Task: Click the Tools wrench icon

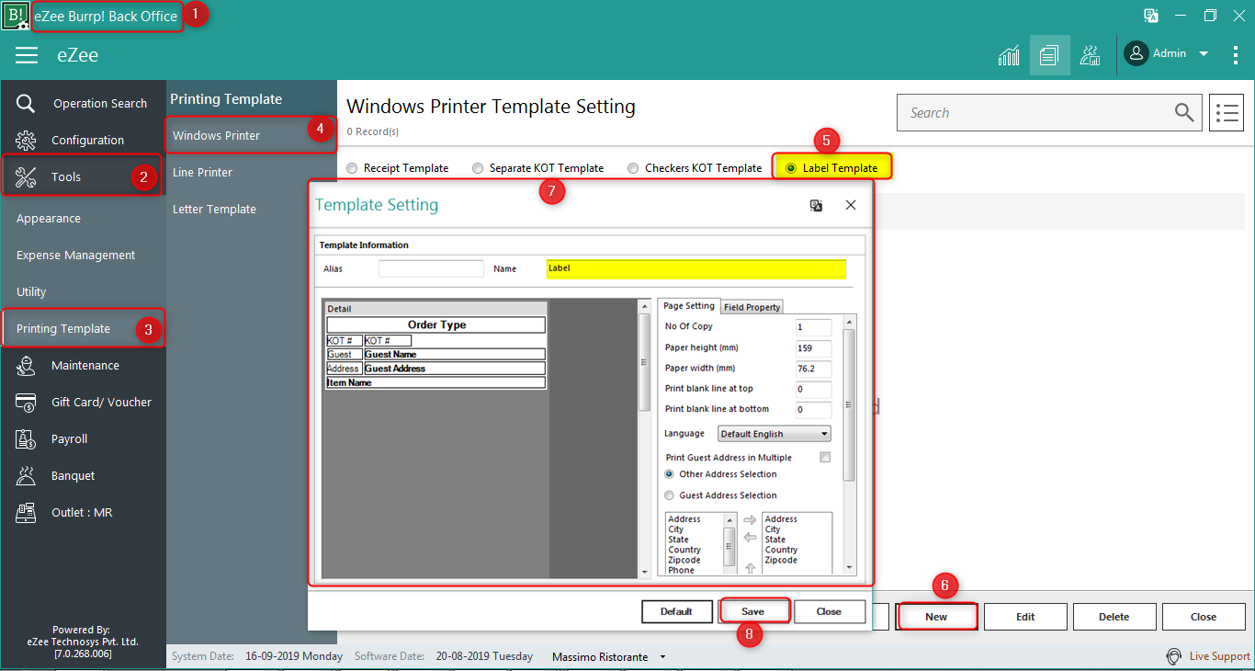Action: (26, 176)
